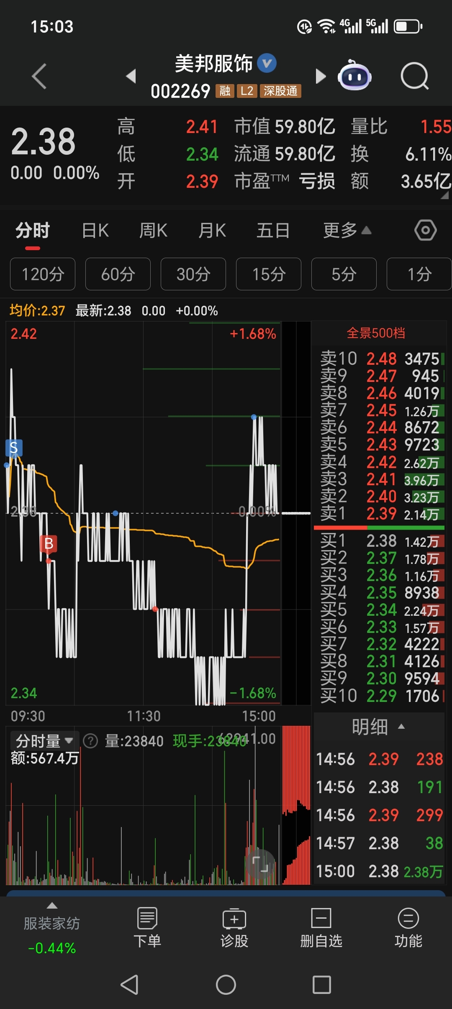Tap the intraday price line chart
The width and height of the screenshot is (452, 1009).
point(143,513)
